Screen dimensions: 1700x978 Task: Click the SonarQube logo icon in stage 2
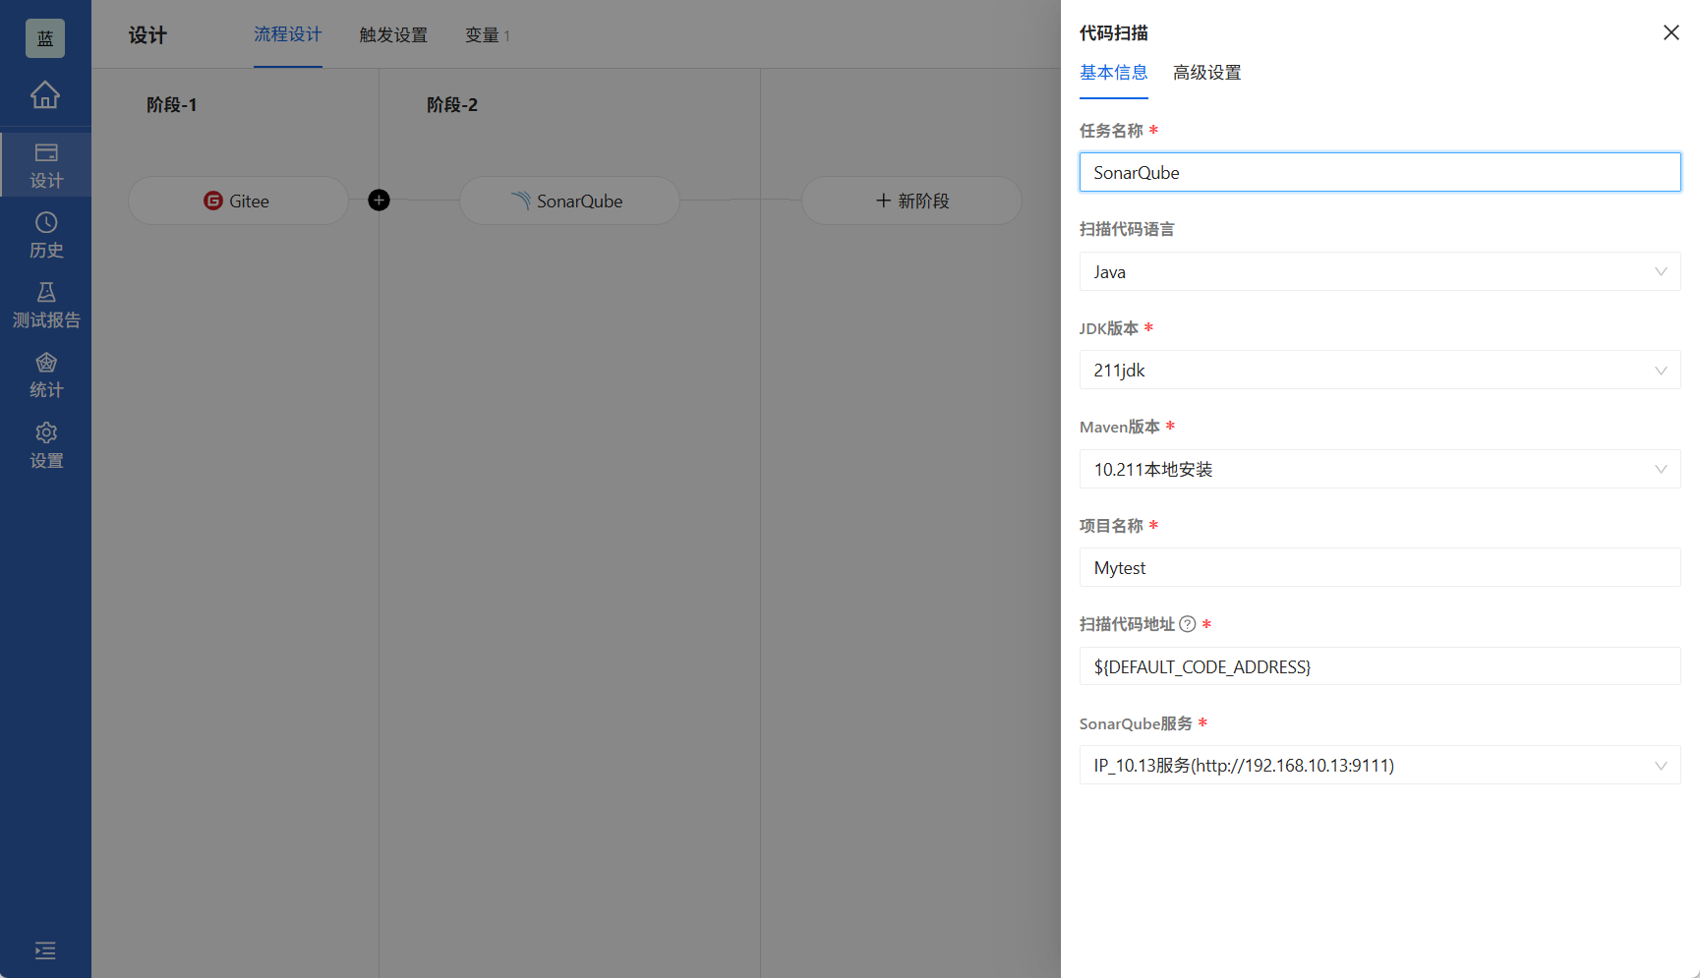[x=521, y=201]
